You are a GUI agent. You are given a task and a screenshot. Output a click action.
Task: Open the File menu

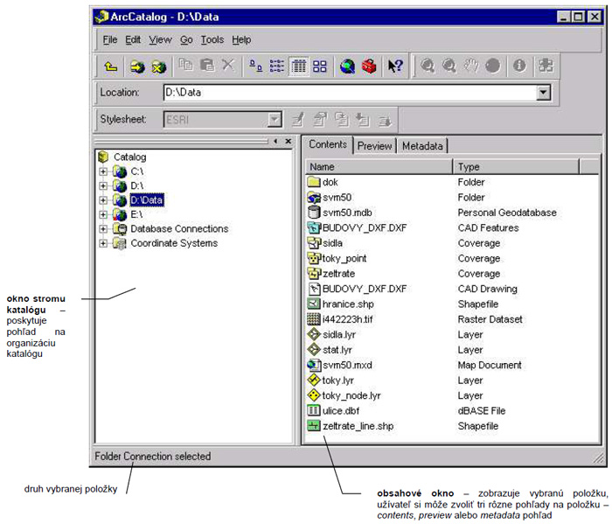(110, 40)
